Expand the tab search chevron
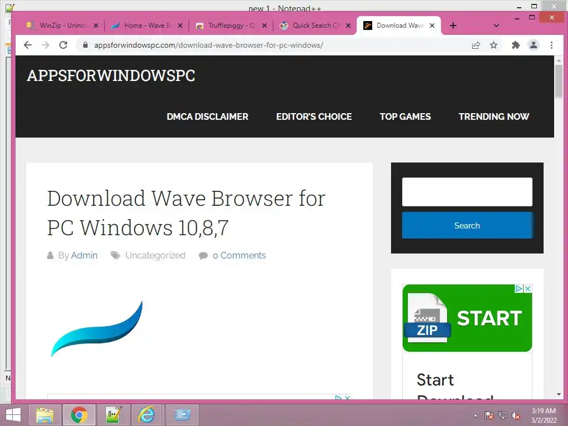568x426 pixels. pos(496,26)
